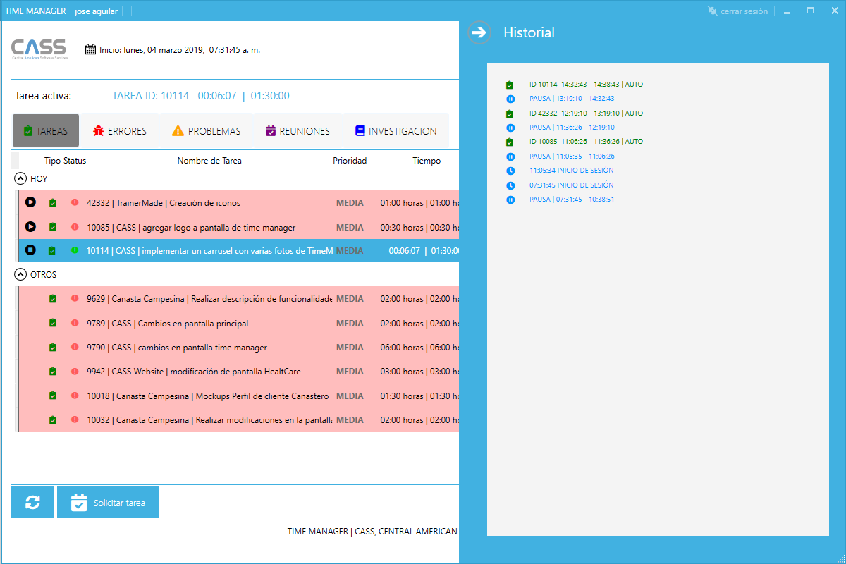Viewport: 846px width, 564px height.
Task: Click the calendar icon beside Inicio date
Action: 90,50
